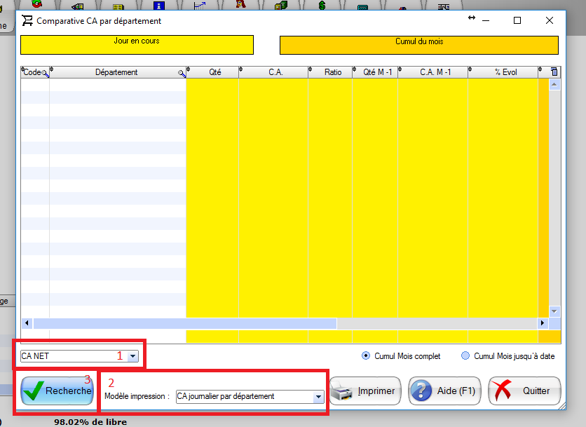Select Cumul Mois complet radio option
This screenshot has height=427, width=586.
(366, 356)
